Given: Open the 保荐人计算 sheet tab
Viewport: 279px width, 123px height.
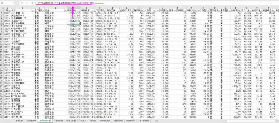Looking at the screenshot, I should [x=71, y=121].
